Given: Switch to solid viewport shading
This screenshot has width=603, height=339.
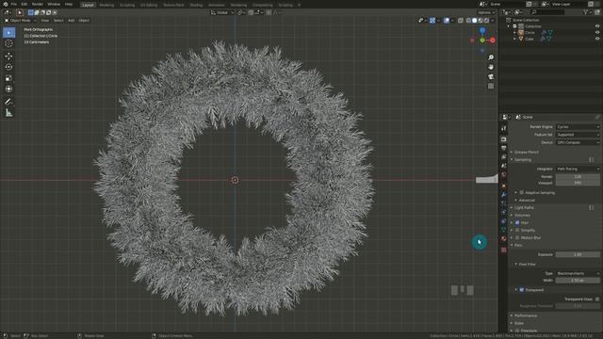Looking at the screenshot, I should tap(475, 21).
